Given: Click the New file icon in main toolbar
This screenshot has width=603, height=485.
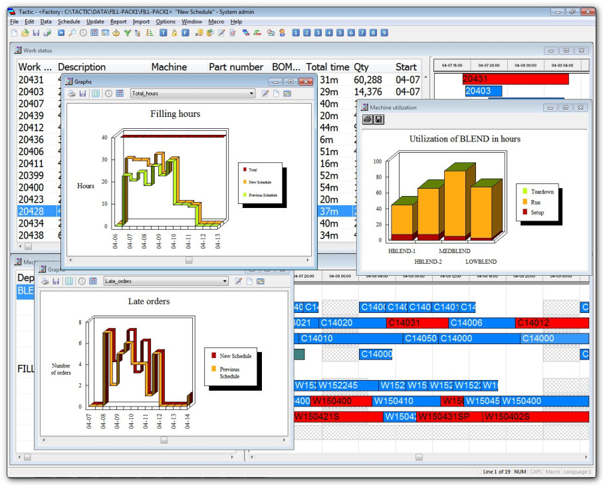Looking at the screenshot, I should tap(14, 33).
